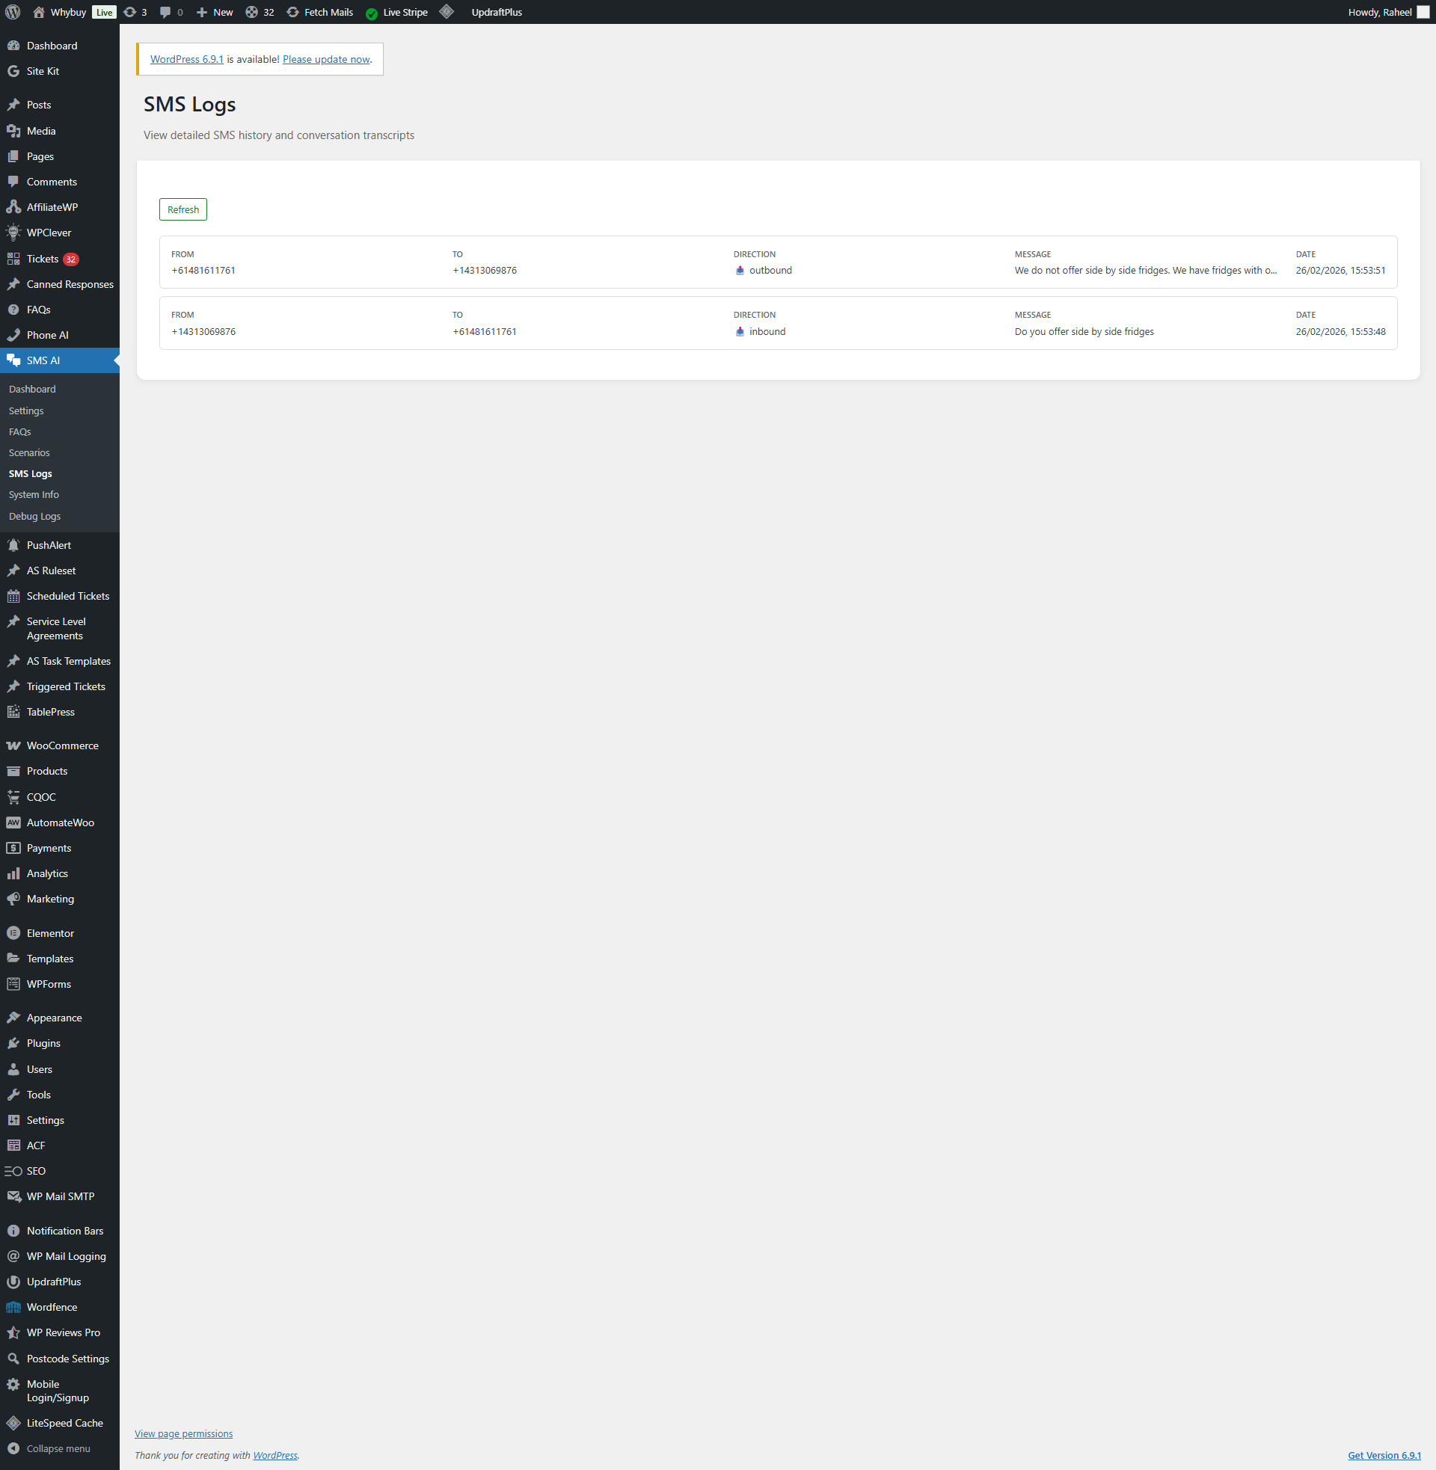Open the Howdy, Raheel account menu
Screen dimensions: 1436x1470
[1379, 12]
